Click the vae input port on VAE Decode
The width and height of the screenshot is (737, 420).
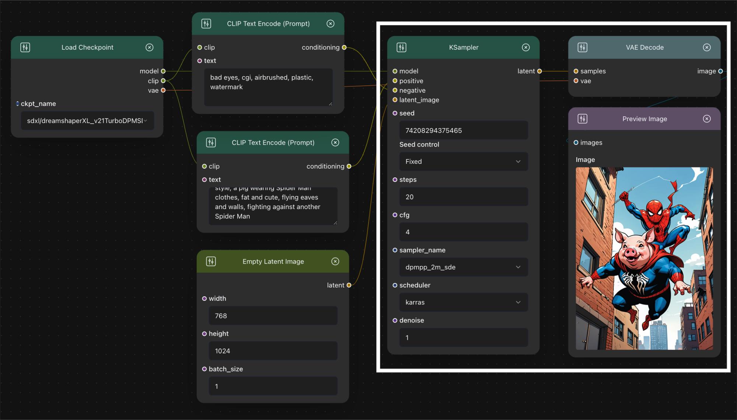[576, 81]
